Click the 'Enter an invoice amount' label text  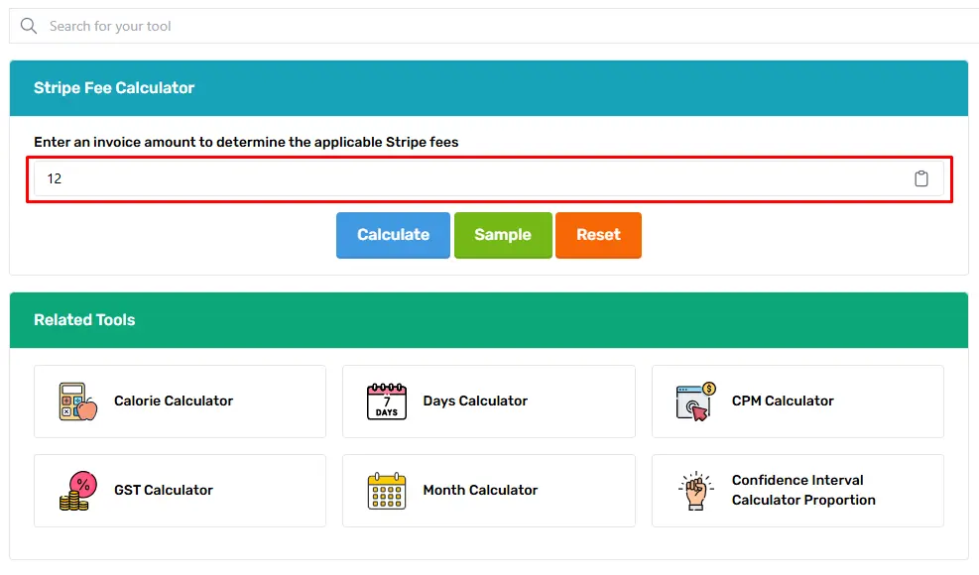[x=246, y=143]
